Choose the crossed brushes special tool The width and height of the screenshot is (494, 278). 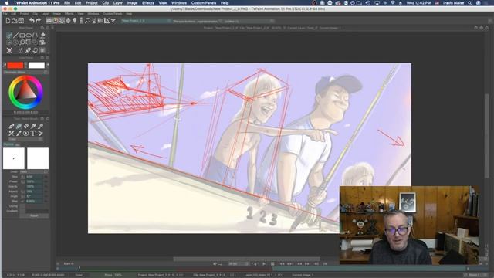coord(12,134)
